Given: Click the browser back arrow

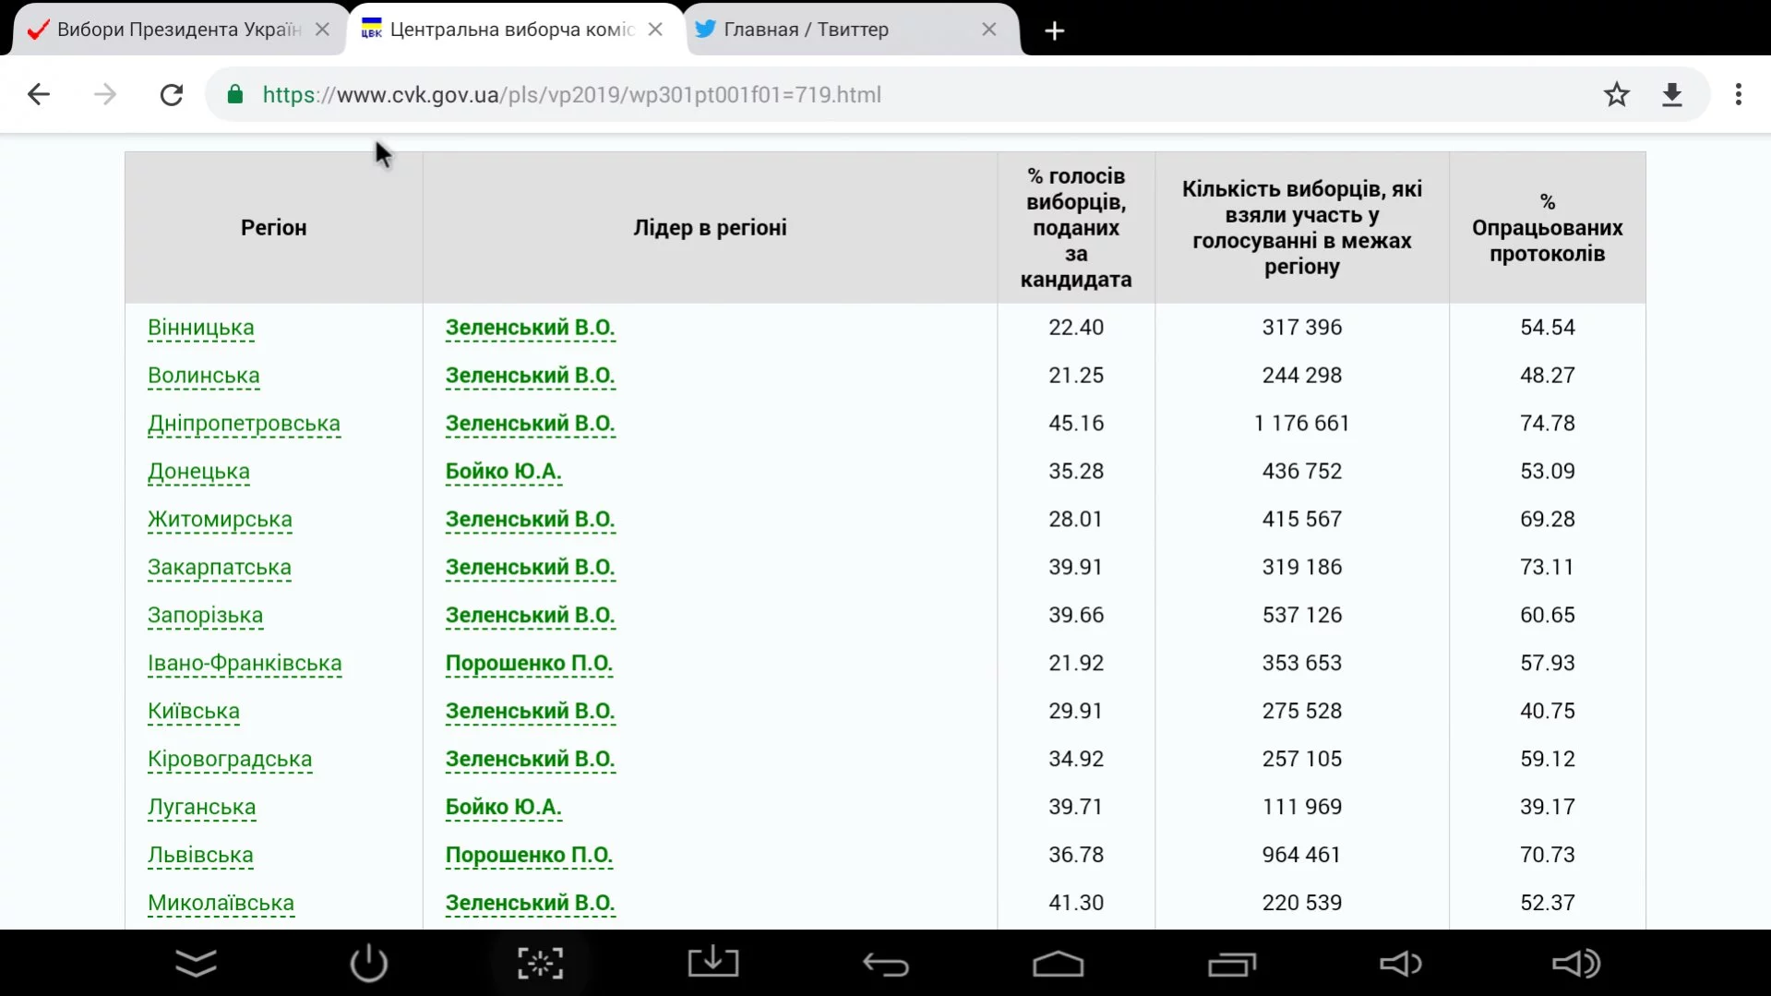Looking at the screenshot, I should (x=39, y=94).
